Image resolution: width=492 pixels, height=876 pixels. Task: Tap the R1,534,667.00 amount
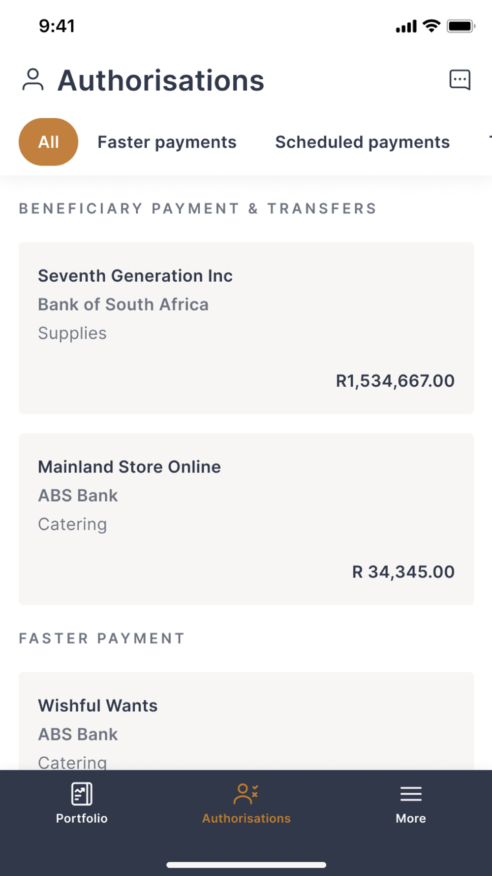(395, 381)
